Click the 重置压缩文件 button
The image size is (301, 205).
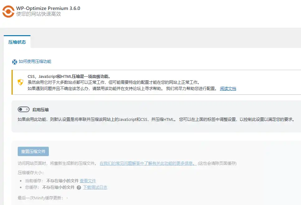click(x=33, y=151)
